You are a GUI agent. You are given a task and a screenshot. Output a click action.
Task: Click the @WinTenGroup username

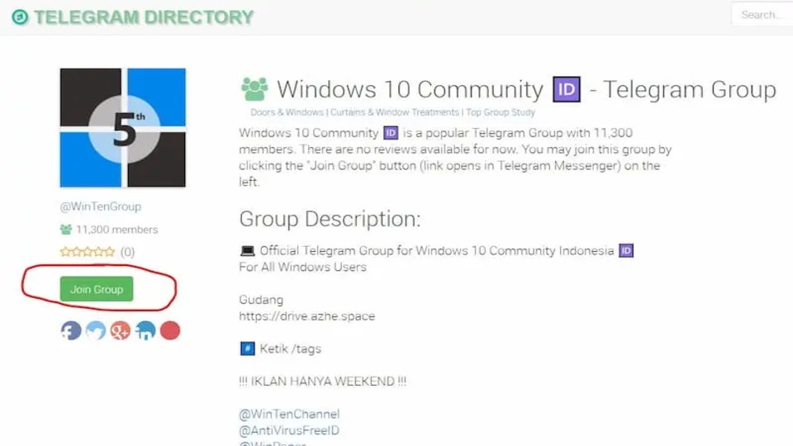(101, 206)
